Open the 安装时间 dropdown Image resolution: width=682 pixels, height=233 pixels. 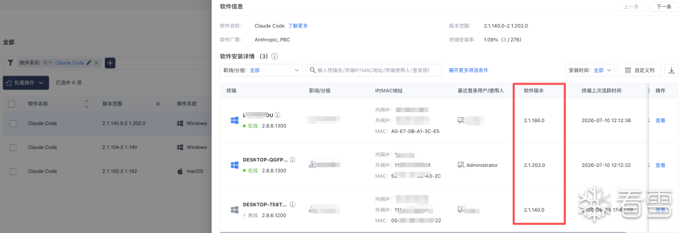click(x=590, y=70)
